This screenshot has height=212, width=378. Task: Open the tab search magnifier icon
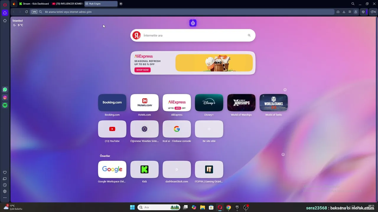[353, 4]
